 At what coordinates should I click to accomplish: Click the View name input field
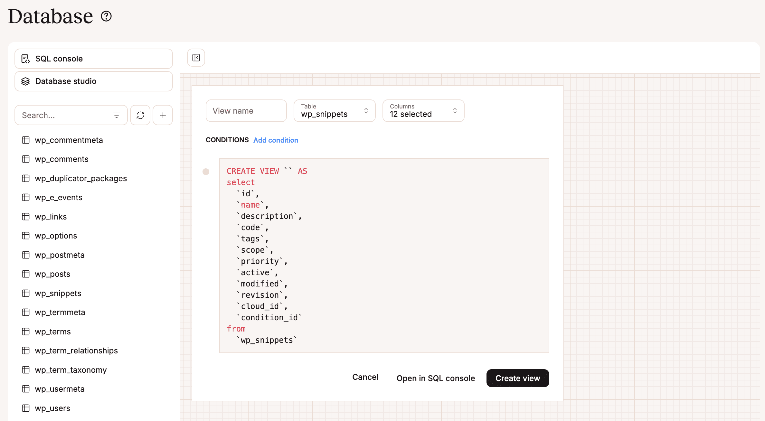tap(246, 111)
